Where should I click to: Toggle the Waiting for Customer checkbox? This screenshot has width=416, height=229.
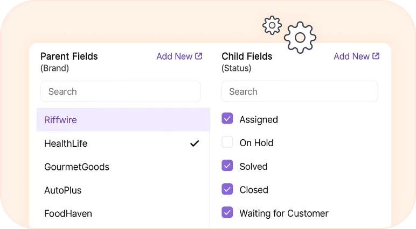click(x=227, y=212)
